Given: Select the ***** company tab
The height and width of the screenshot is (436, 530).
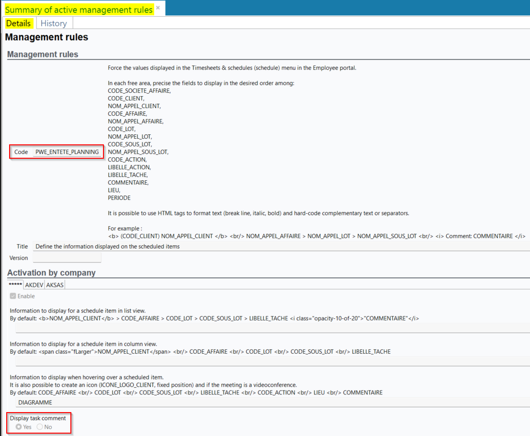Looking at the screenshot, I should click(x=16, y=284).
